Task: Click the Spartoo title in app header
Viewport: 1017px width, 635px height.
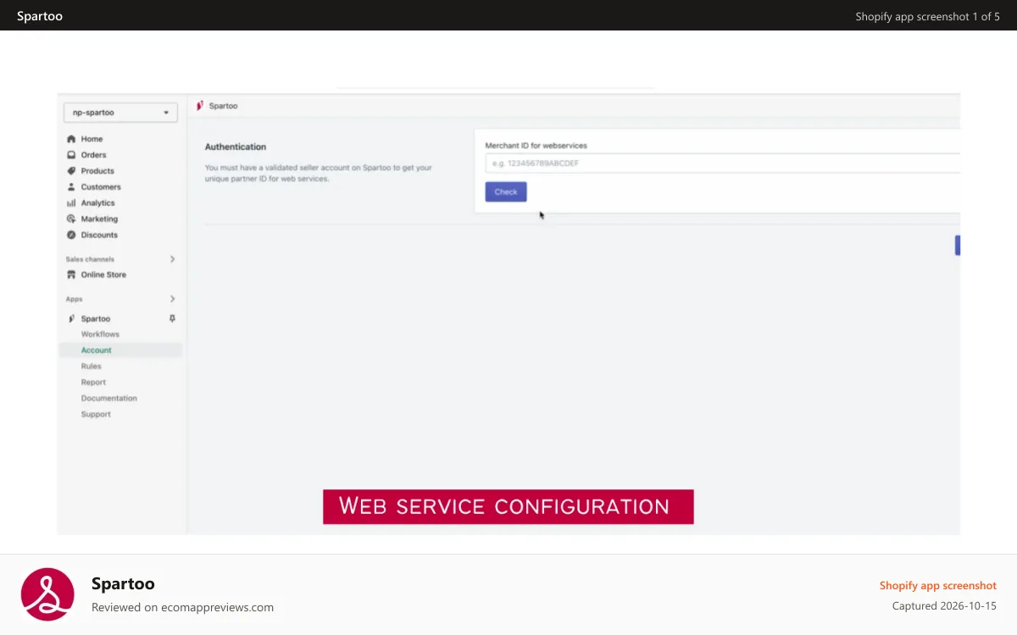Action: point(224,106)
